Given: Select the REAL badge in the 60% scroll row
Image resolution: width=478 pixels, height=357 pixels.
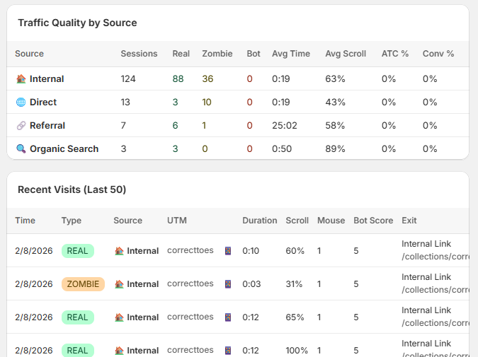Looking at the screenshot, I should pyautogui.click(x=77, y=251).
